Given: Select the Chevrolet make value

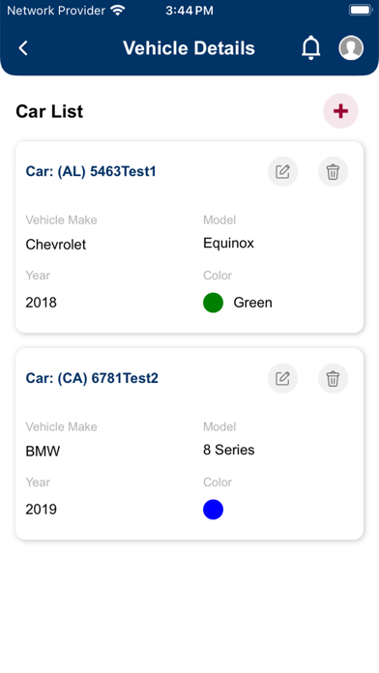Looking at the screenshot, I should pos(56,245).
